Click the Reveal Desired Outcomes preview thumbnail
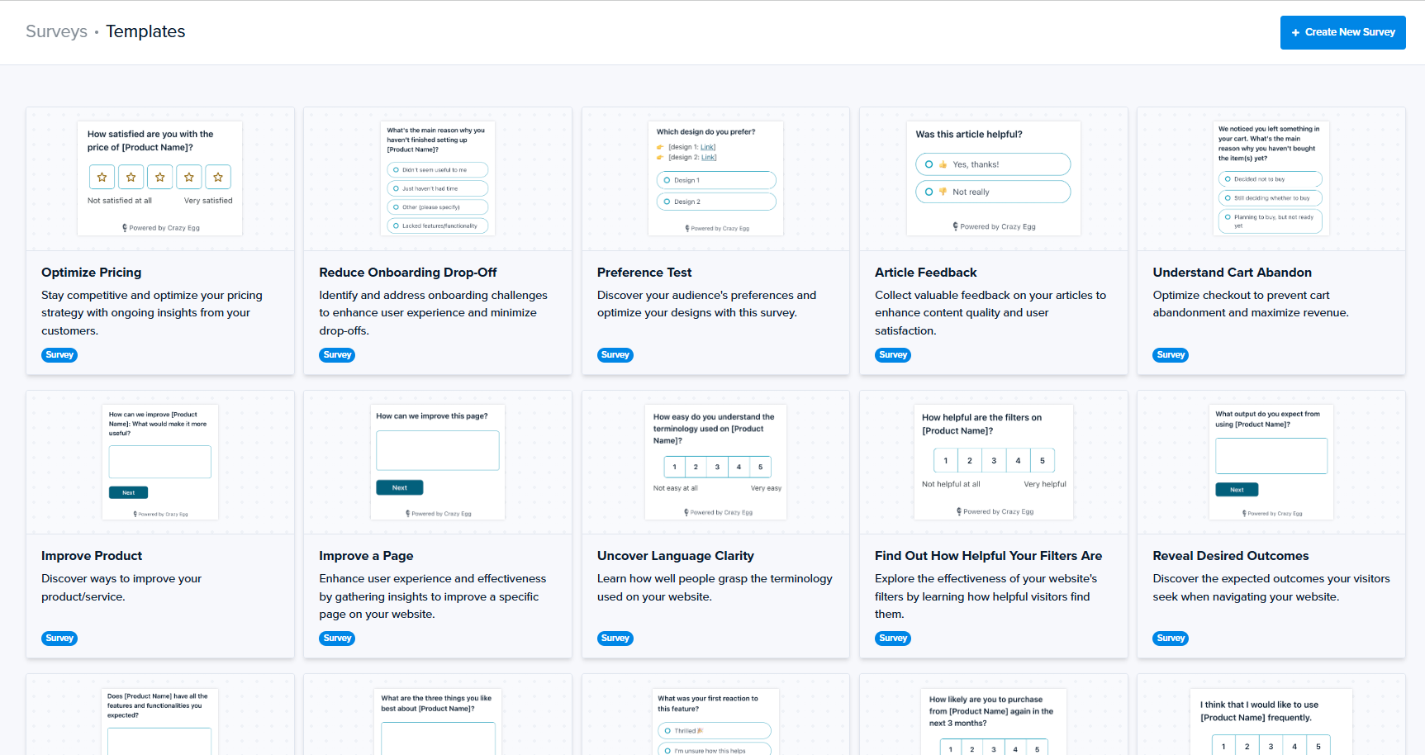This screenshot has width=1425, height=755. tap(1271, 462)
